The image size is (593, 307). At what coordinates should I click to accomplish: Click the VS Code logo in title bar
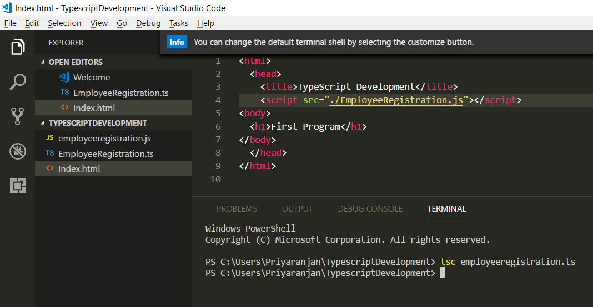(7, 8)
